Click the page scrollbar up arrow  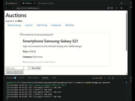[127, 12]
